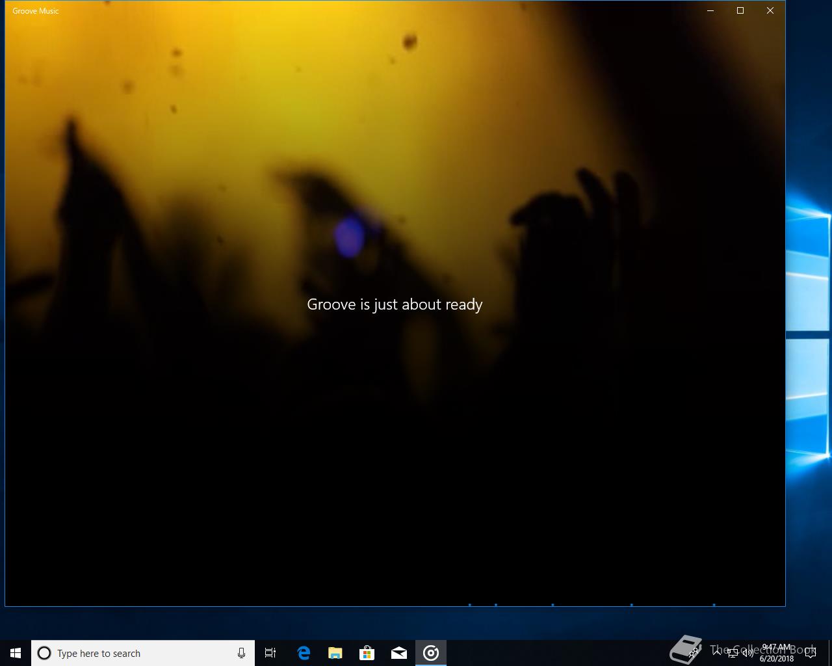832x666 pixels.
Task: Open the Mail app from taskbar
Action: pos(399,653)
